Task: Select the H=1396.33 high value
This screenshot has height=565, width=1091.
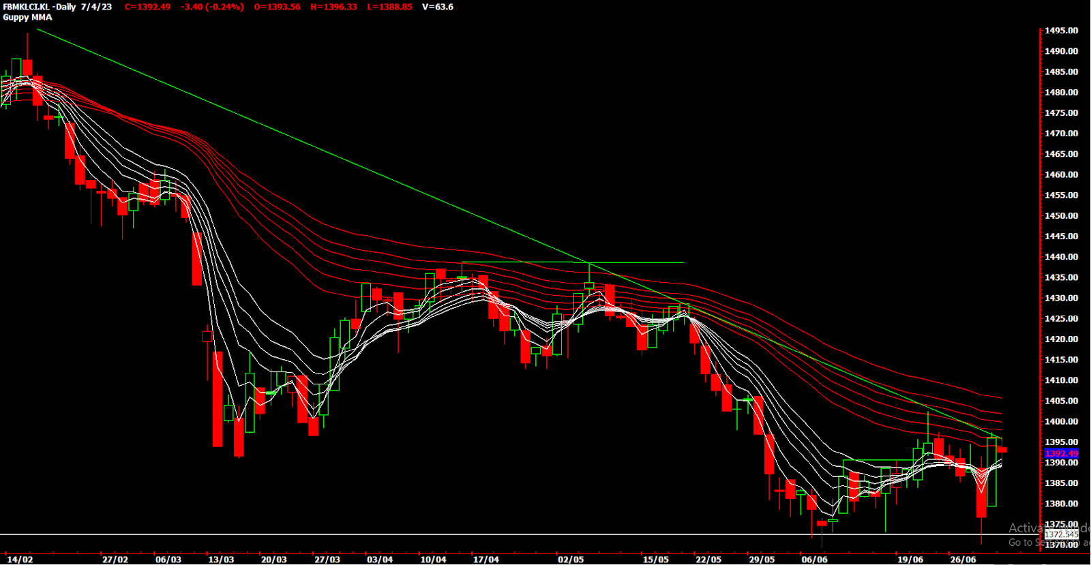Action: tap(333, 7)
